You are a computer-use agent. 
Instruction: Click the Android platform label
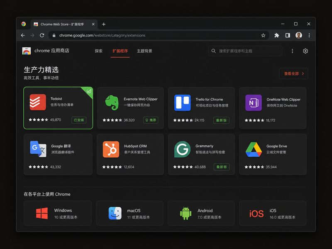[205, 211]
